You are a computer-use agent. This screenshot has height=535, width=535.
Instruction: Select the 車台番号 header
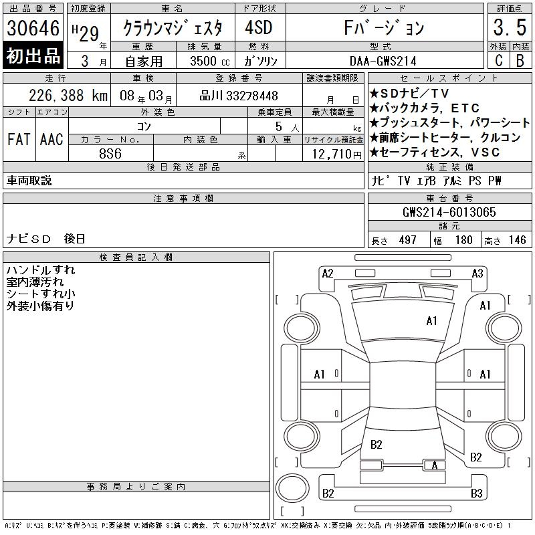pos(449,198)
